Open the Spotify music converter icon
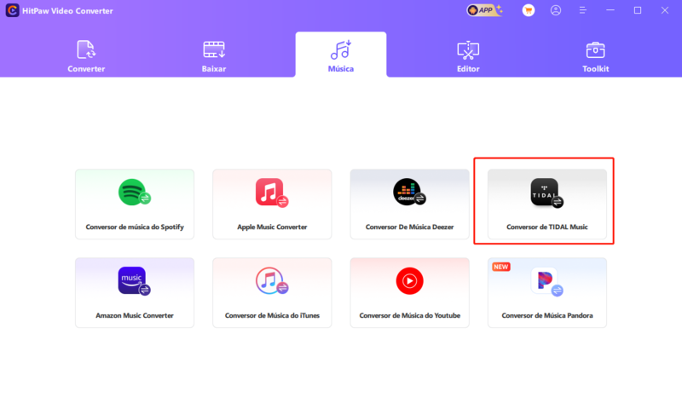Image resolution: width=682 pixels, height=420 pixels. 135,192
